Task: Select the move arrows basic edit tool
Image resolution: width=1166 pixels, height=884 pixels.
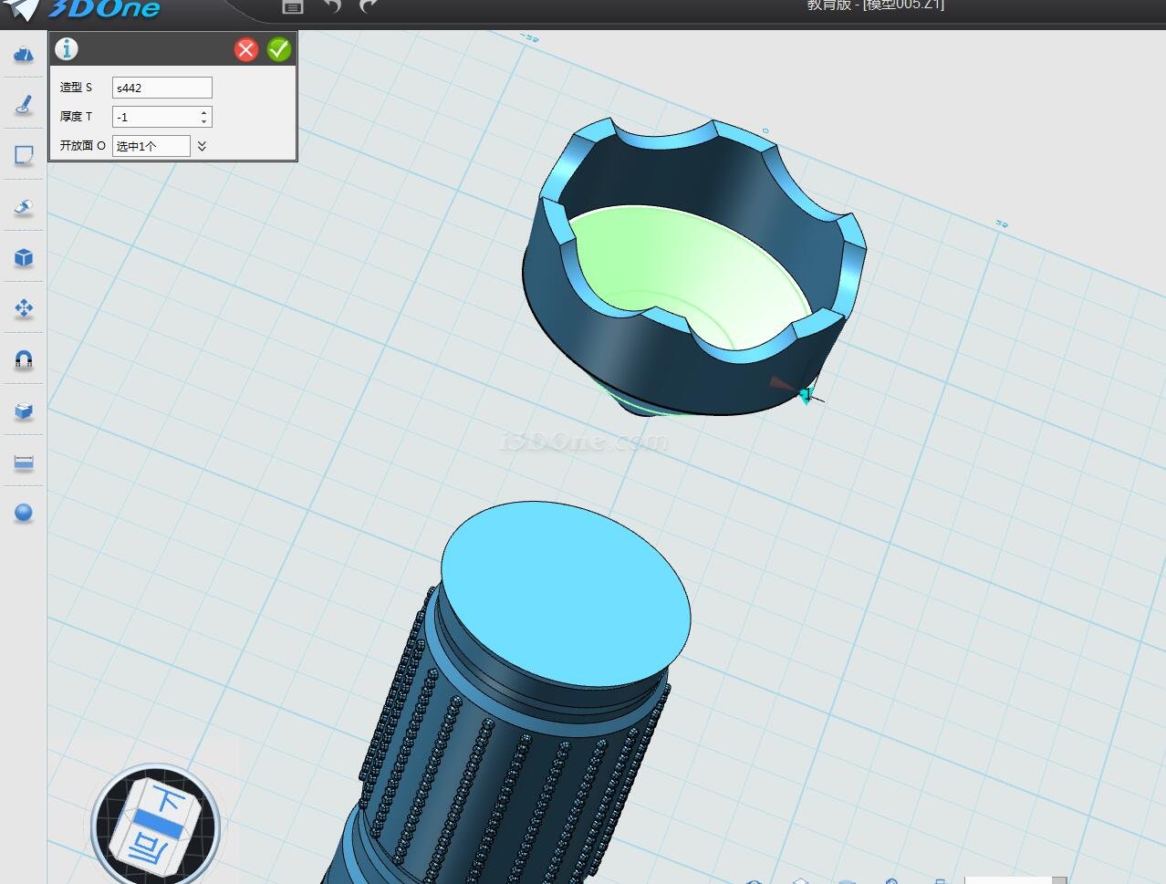Action: pyautogui.click(x=24, y=309)
